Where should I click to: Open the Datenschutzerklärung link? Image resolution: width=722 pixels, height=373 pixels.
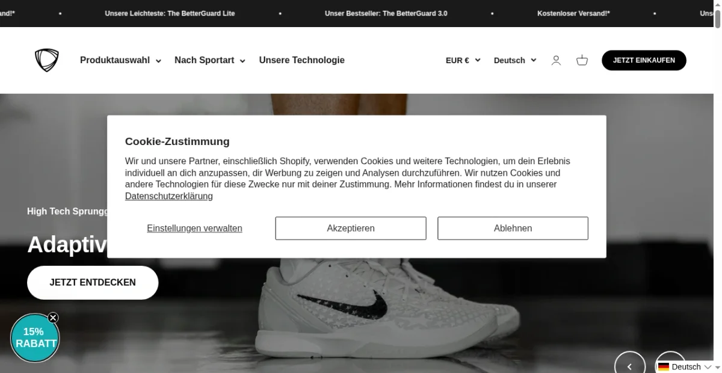coord(169,196)
